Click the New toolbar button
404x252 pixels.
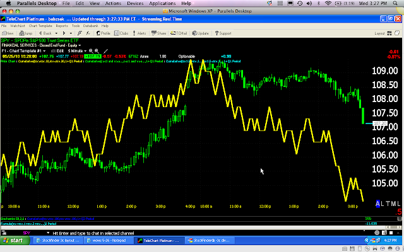coord(8,33)
